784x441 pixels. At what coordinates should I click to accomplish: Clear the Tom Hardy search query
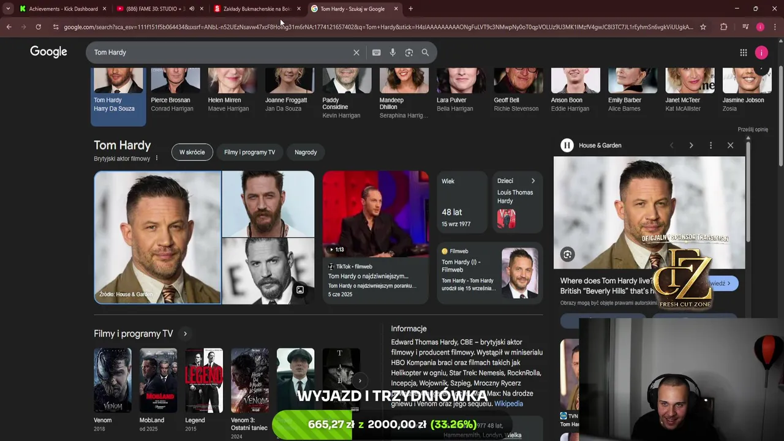(356, 53)
